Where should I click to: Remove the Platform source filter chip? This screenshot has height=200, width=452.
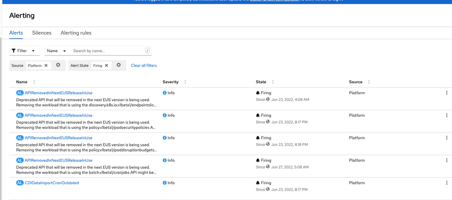point(46,65)
